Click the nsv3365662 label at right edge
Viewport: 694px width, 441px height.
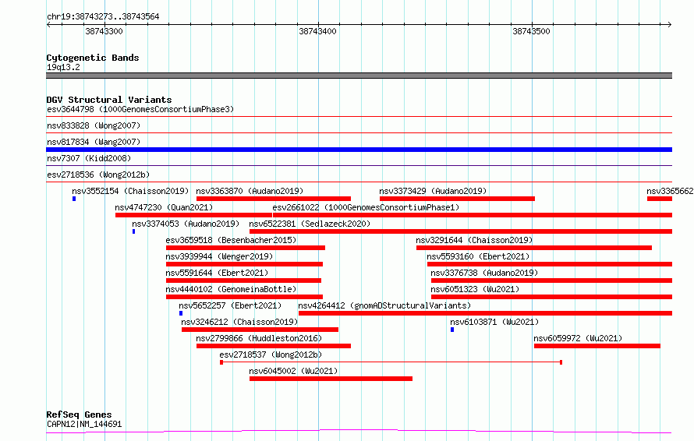point(670,191)
